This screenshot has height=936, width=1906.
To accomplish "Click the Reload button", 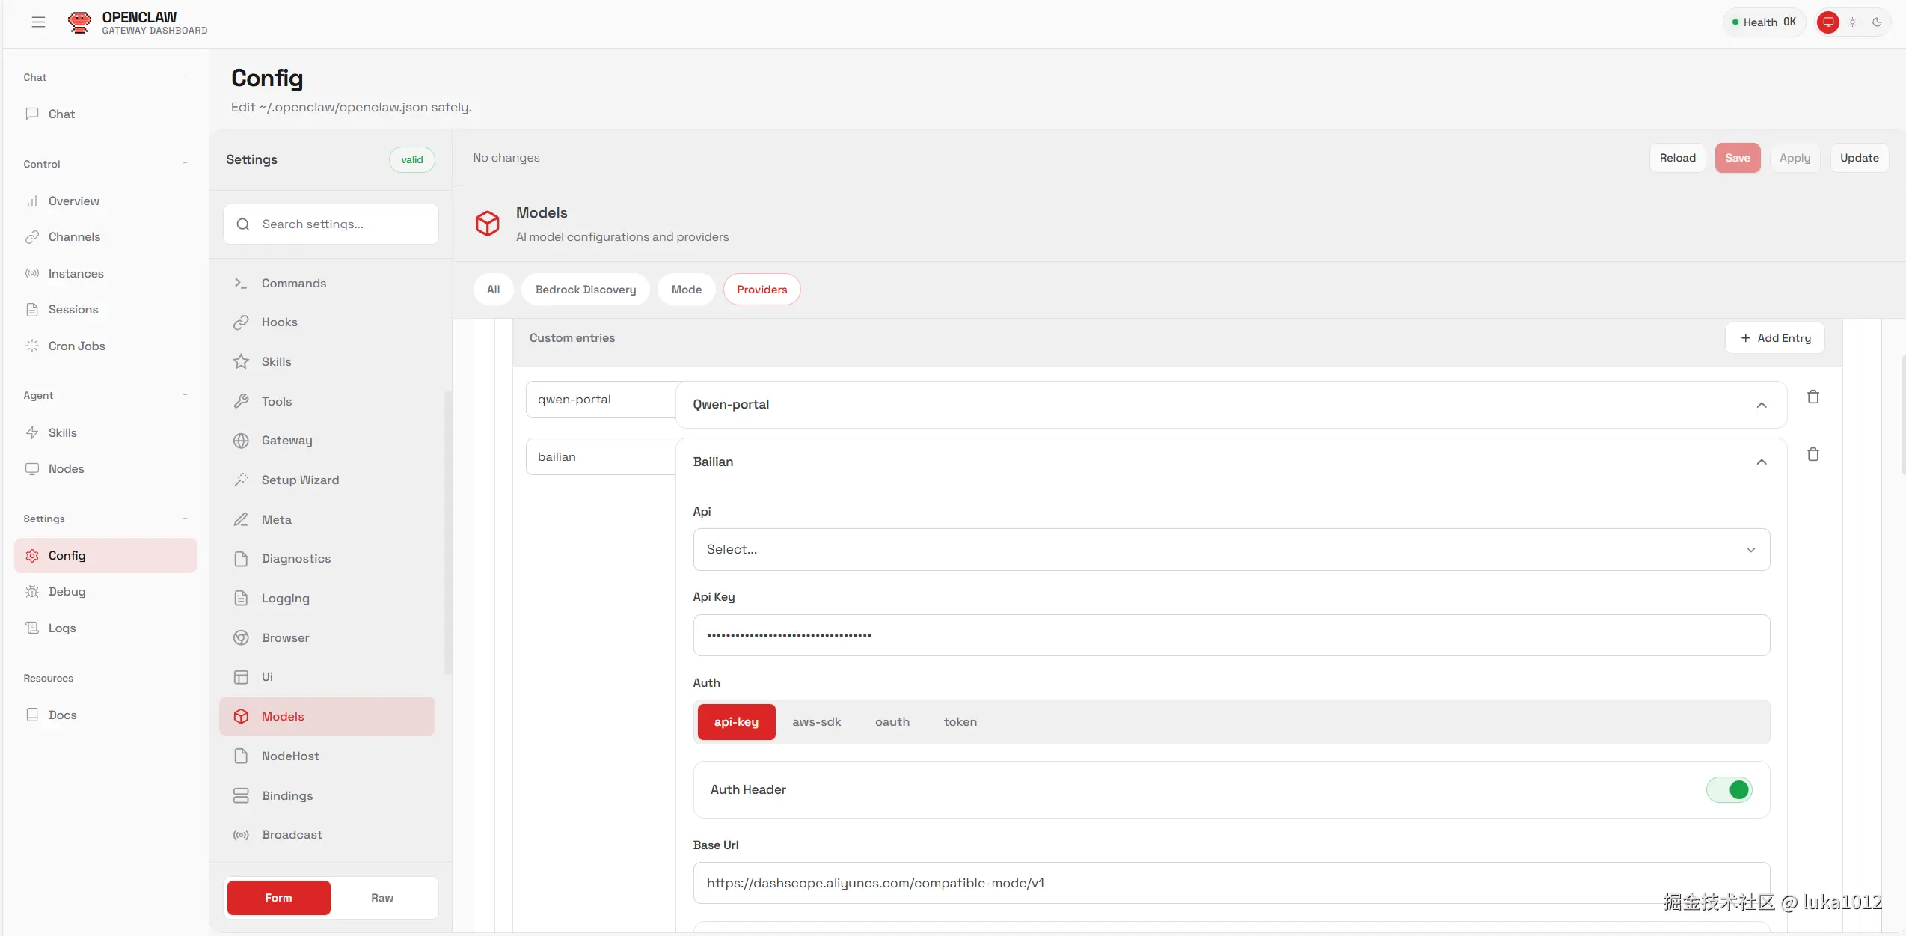I will pos(1677,158).
